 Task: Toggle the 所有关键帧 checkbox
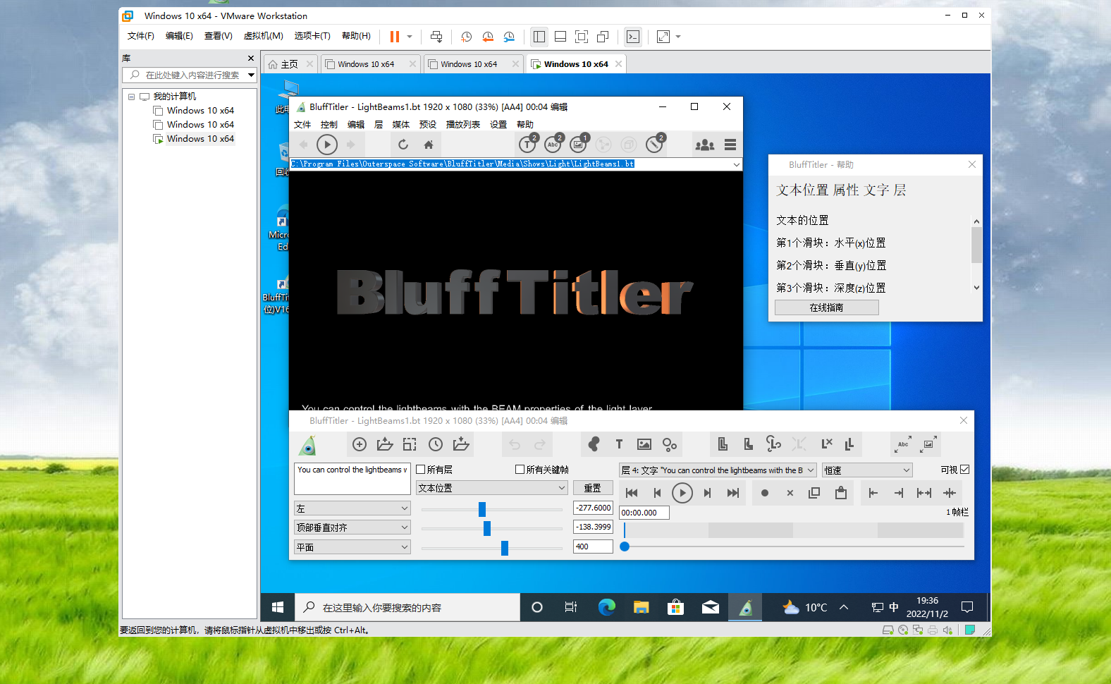520,470
